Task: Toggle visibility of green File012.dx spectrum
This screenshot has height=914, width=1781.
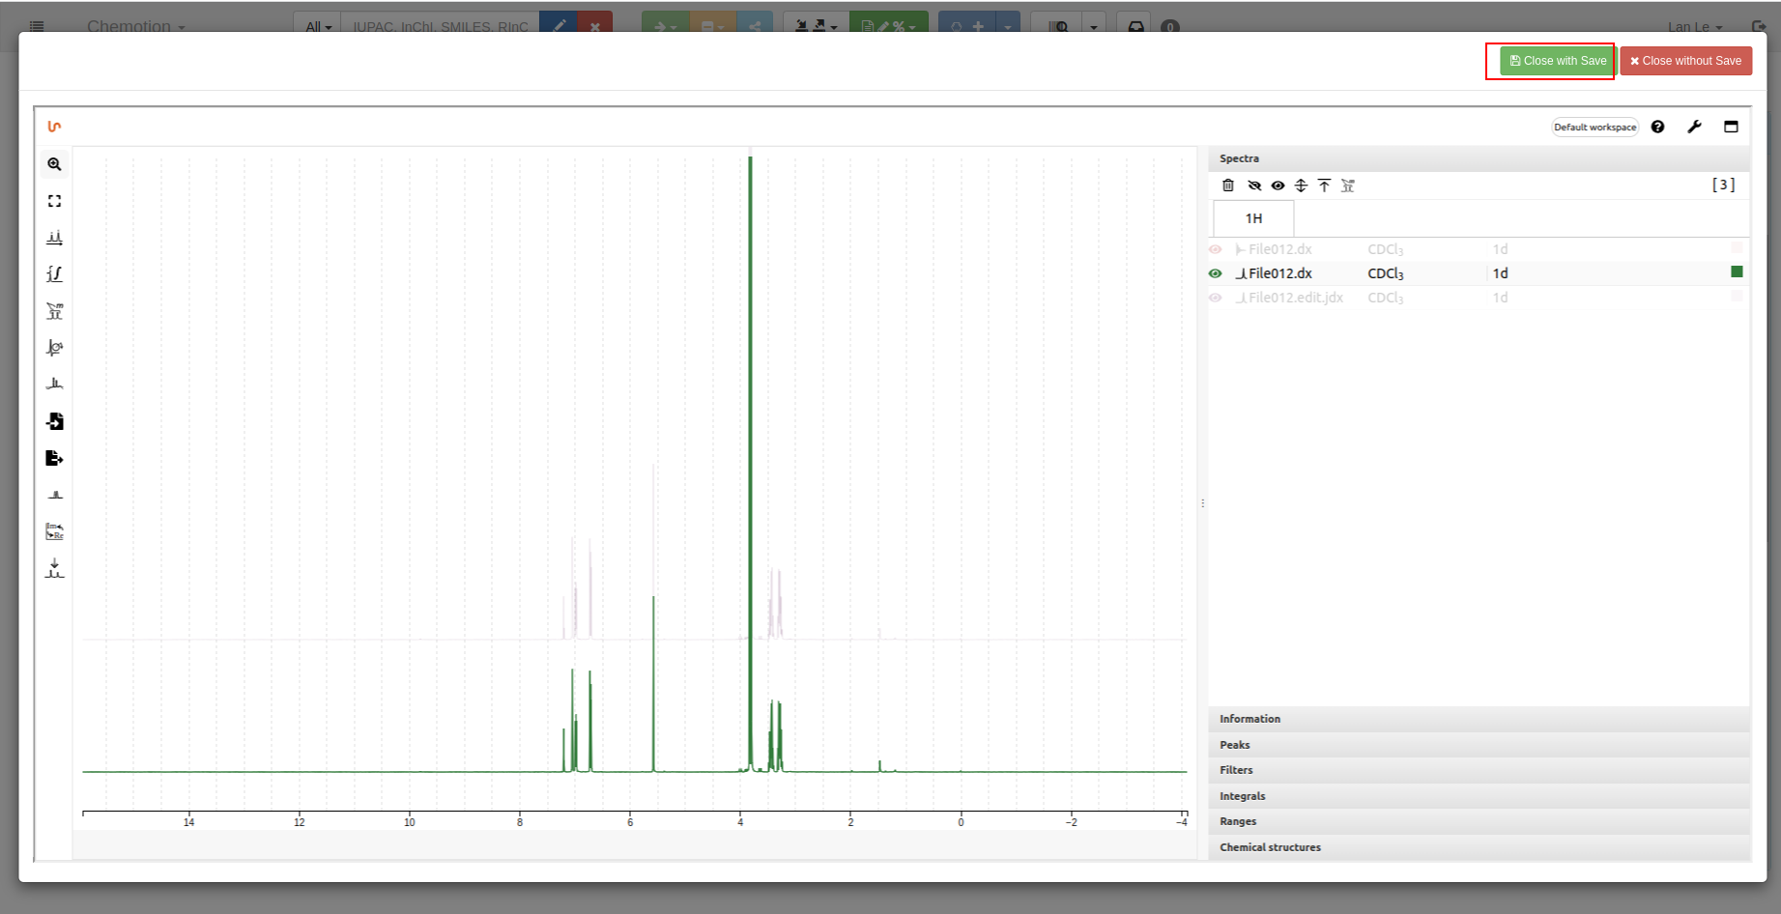Action: [x=1216, y=273]
